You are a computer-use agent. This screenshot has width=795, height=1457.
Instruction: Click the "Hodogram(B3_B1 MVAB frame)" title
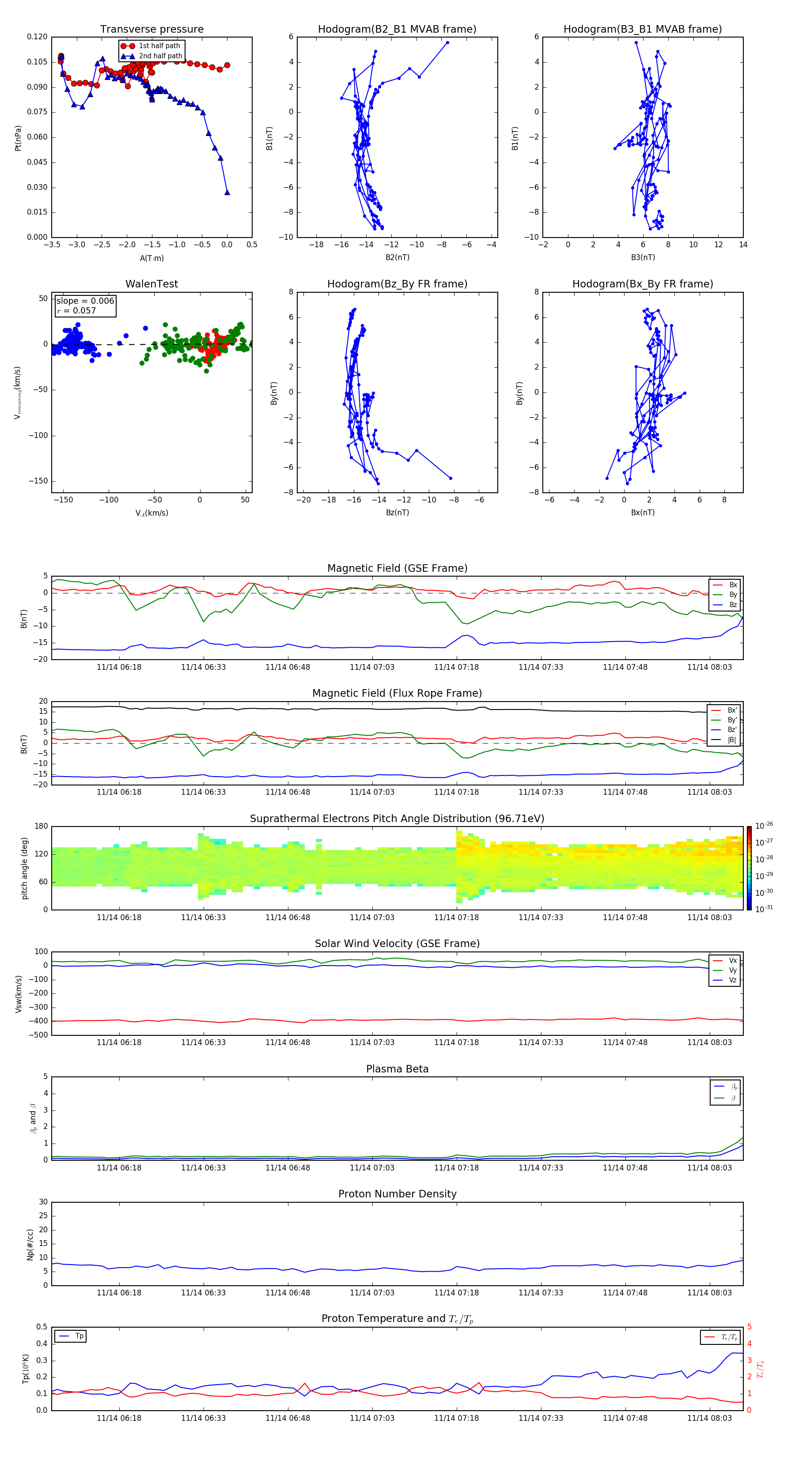tap(642, 30)
